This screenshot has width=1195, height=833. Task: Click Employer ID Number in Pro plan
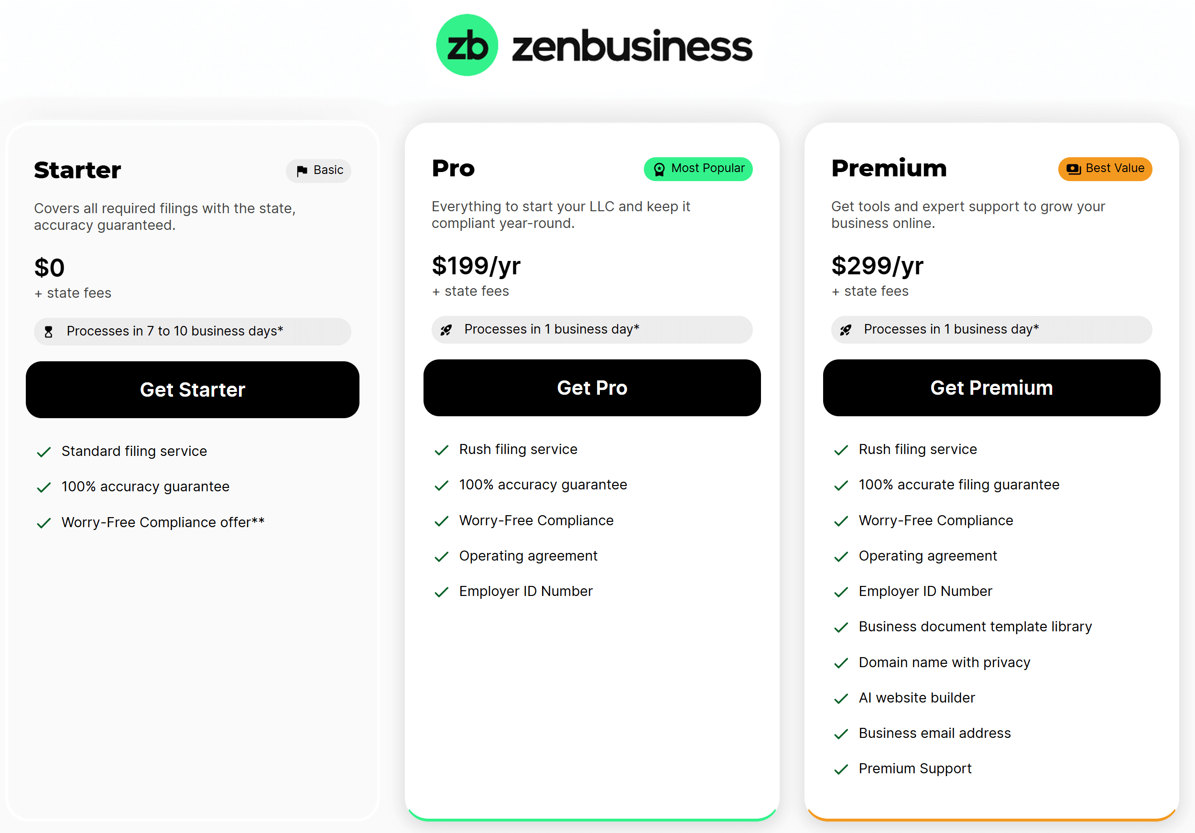click(526, 591)
